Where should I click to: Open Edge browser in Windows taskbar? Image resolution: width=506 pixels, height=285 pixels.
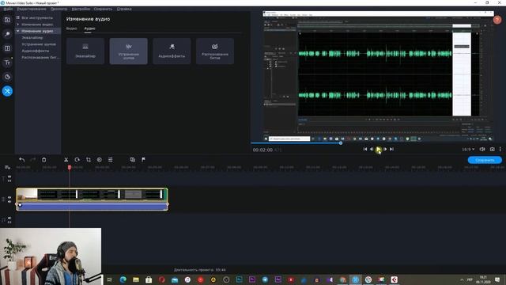(x=123, y=279)
